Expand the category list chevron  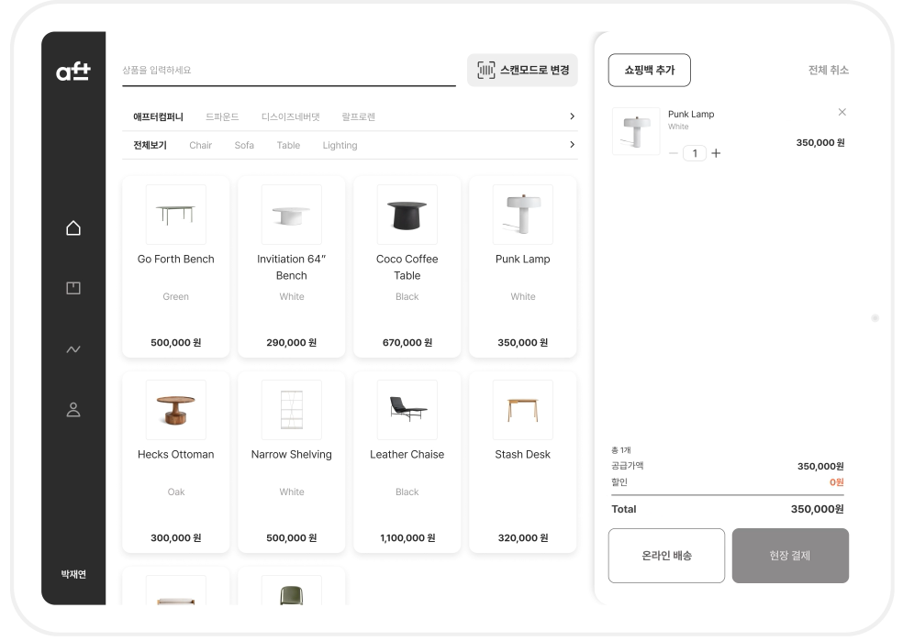(572, 144)
